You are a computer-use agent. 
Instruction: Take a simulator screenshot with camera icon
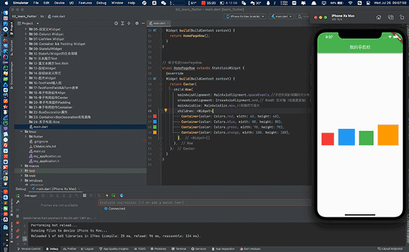point(391,17)
